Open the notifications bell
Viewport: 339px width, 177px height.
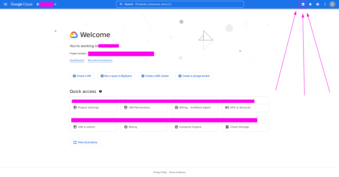[x=310, y=4]
